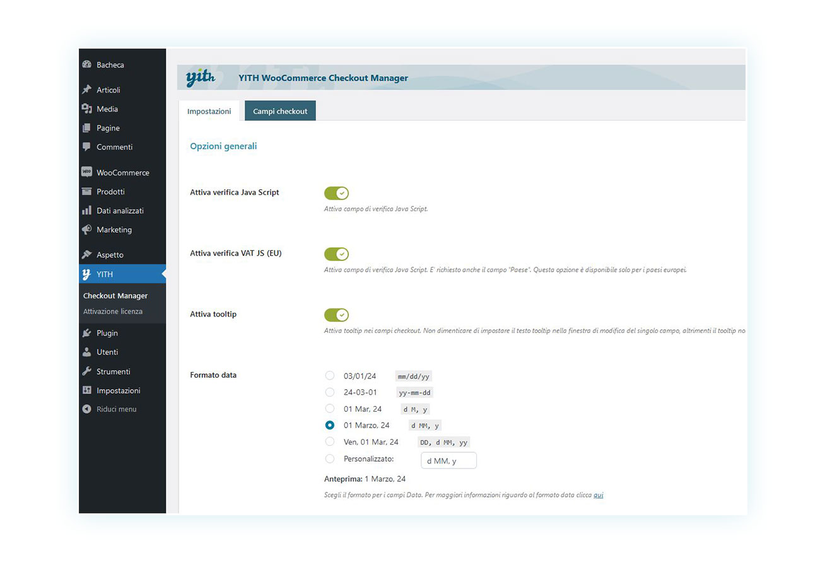Choose the Ven, 01 Mar, 24 format
820x567 pixels.
click(x=329, y=441)
